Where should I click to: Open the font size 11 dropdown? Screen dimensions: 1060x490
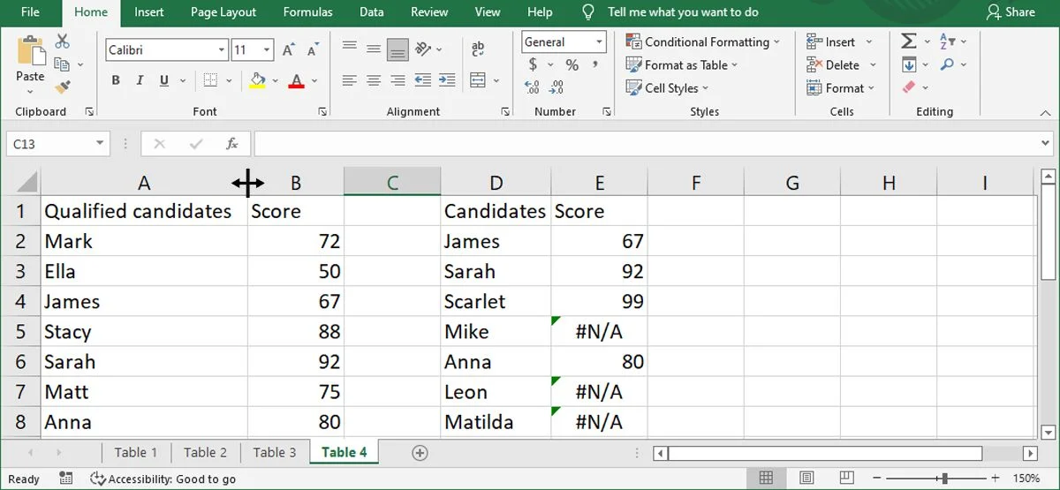click(x=267, y=50)
